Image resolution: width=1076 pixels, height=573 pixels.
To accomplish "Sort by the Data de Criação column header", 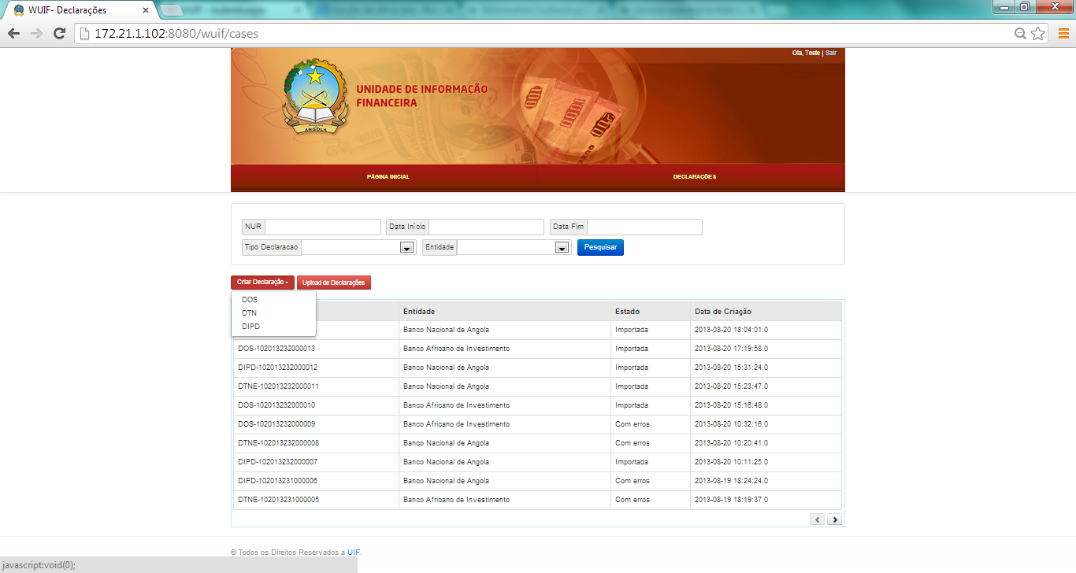I will click(x=766, y=312).
